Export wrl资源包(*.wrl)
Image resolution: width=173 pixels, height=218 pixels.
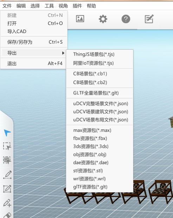coord(100,179)
